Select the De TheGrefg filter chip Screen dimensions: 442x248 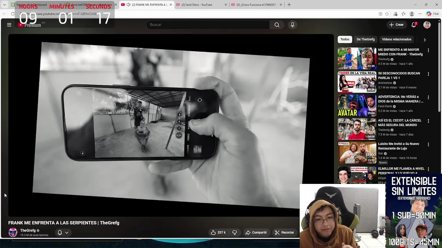click(x=365, y=39)
